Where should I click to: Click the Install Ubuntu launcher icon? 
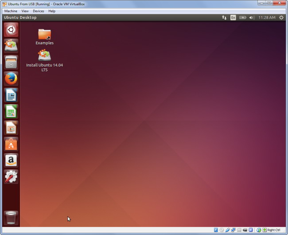(11, 46)
